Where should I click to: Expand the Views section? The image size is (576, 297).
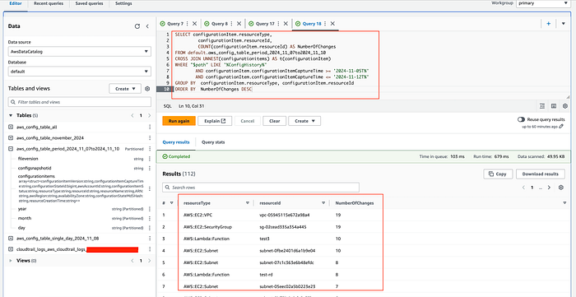(10, 261)
